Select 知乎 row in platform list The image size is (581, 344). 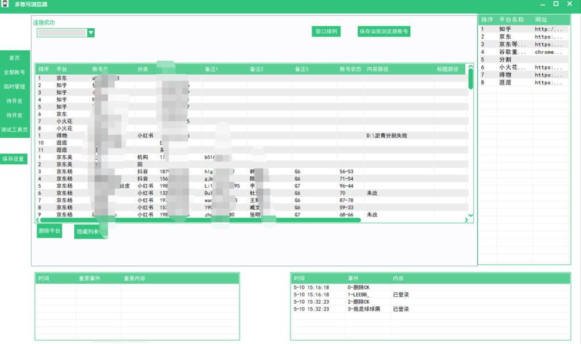(524, 29)
